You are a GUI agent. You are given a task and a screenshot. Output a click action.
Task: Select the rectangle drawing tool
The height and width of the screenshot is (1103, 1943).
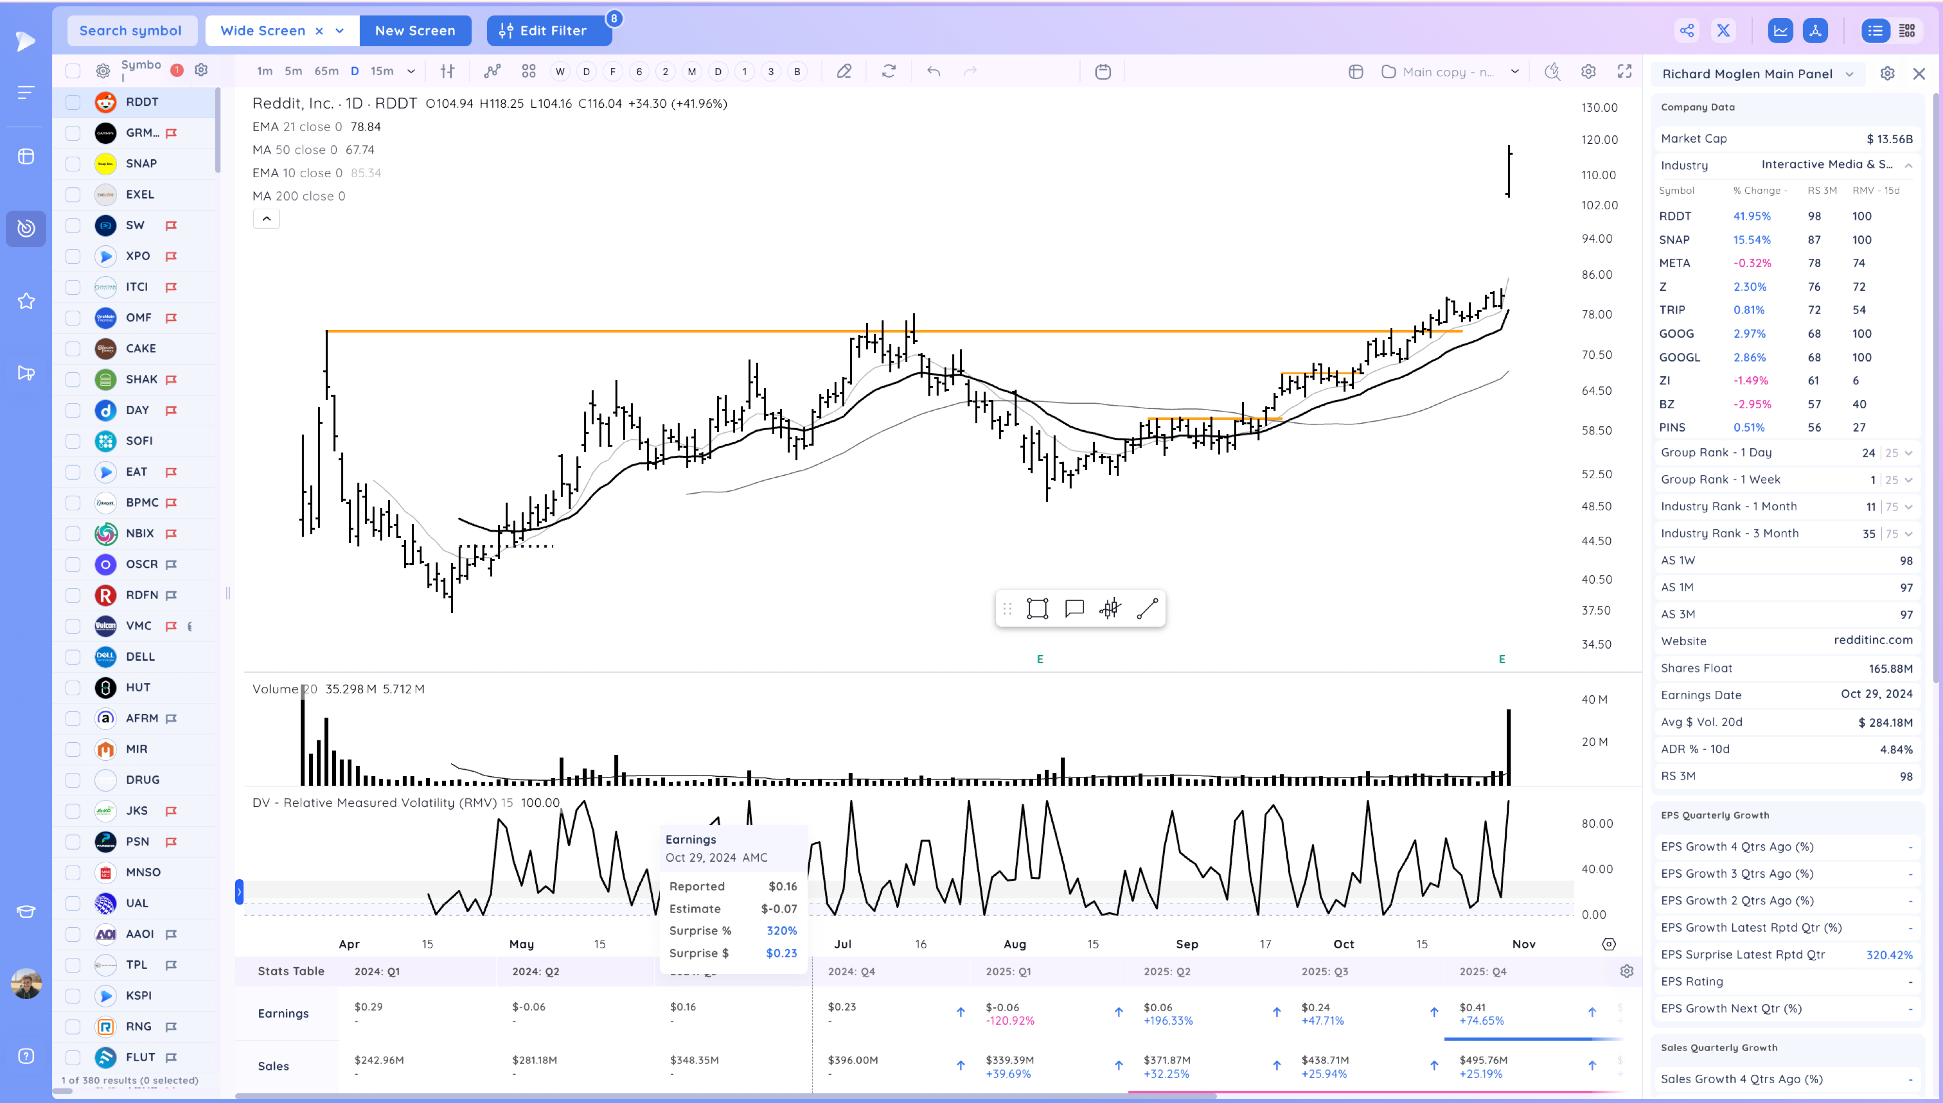click(1037, 608)
